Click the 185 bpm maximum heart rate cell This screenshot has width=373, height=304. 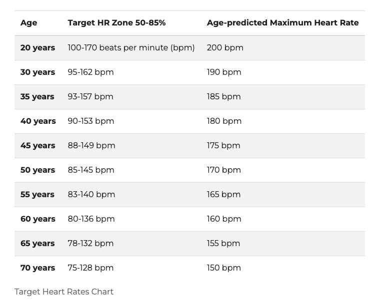[x=223, y=97]
